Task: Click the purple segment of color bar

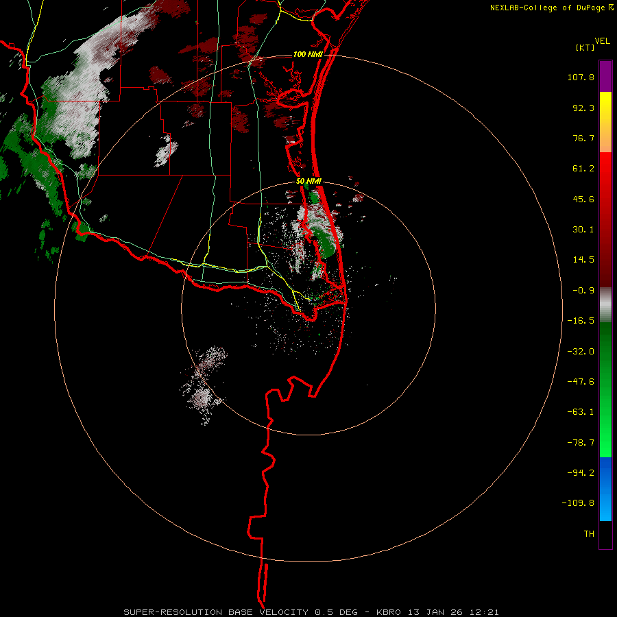Action: (x=605, y=76)
